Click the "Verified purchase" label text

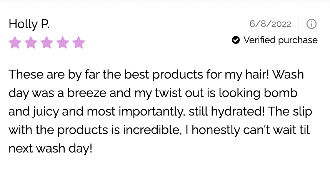tap(280, 40)
